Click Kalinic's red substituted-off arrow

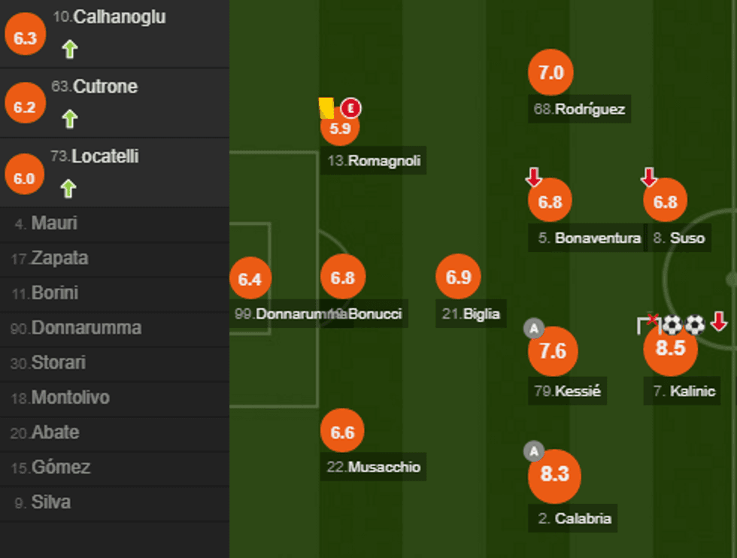[719, 322]
